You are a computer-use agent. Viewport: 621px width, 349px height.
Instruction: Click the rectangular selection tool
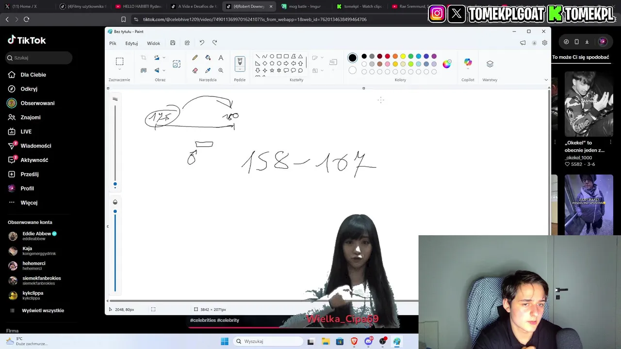pyautogui.click(x=119, y=62)
